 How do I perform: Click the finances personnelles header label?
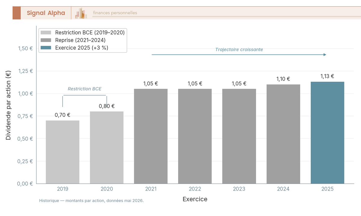click(x=115, y=13)
